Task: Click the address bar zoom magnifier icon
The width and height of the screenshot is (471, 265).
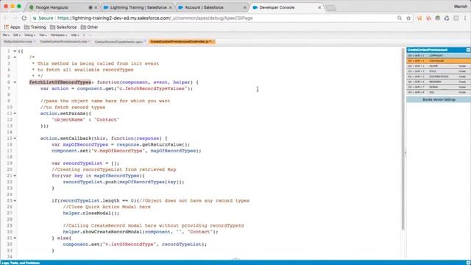Action: coord(400,18)
